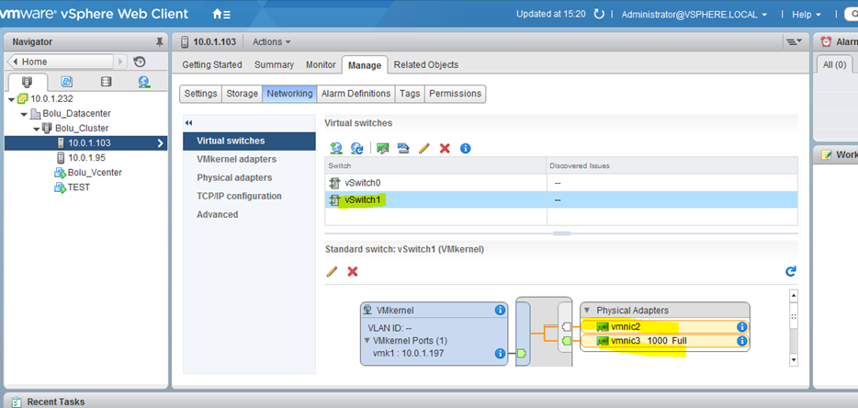Open the vSphere home menu icon
The width and height of the screenshot is (858, 408).
221,14
